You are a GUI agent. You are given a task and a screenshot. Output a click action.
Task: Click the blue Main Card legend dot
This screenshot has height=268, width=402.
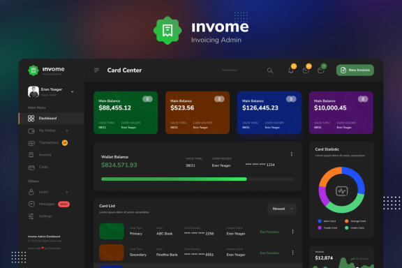(x=320, y=221)
